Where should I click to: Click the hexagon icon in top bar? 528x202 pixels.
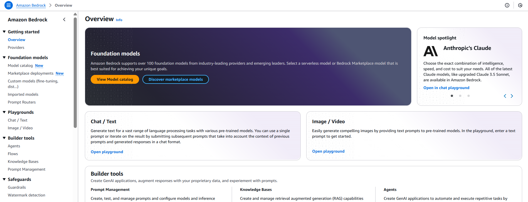point(520,5)
